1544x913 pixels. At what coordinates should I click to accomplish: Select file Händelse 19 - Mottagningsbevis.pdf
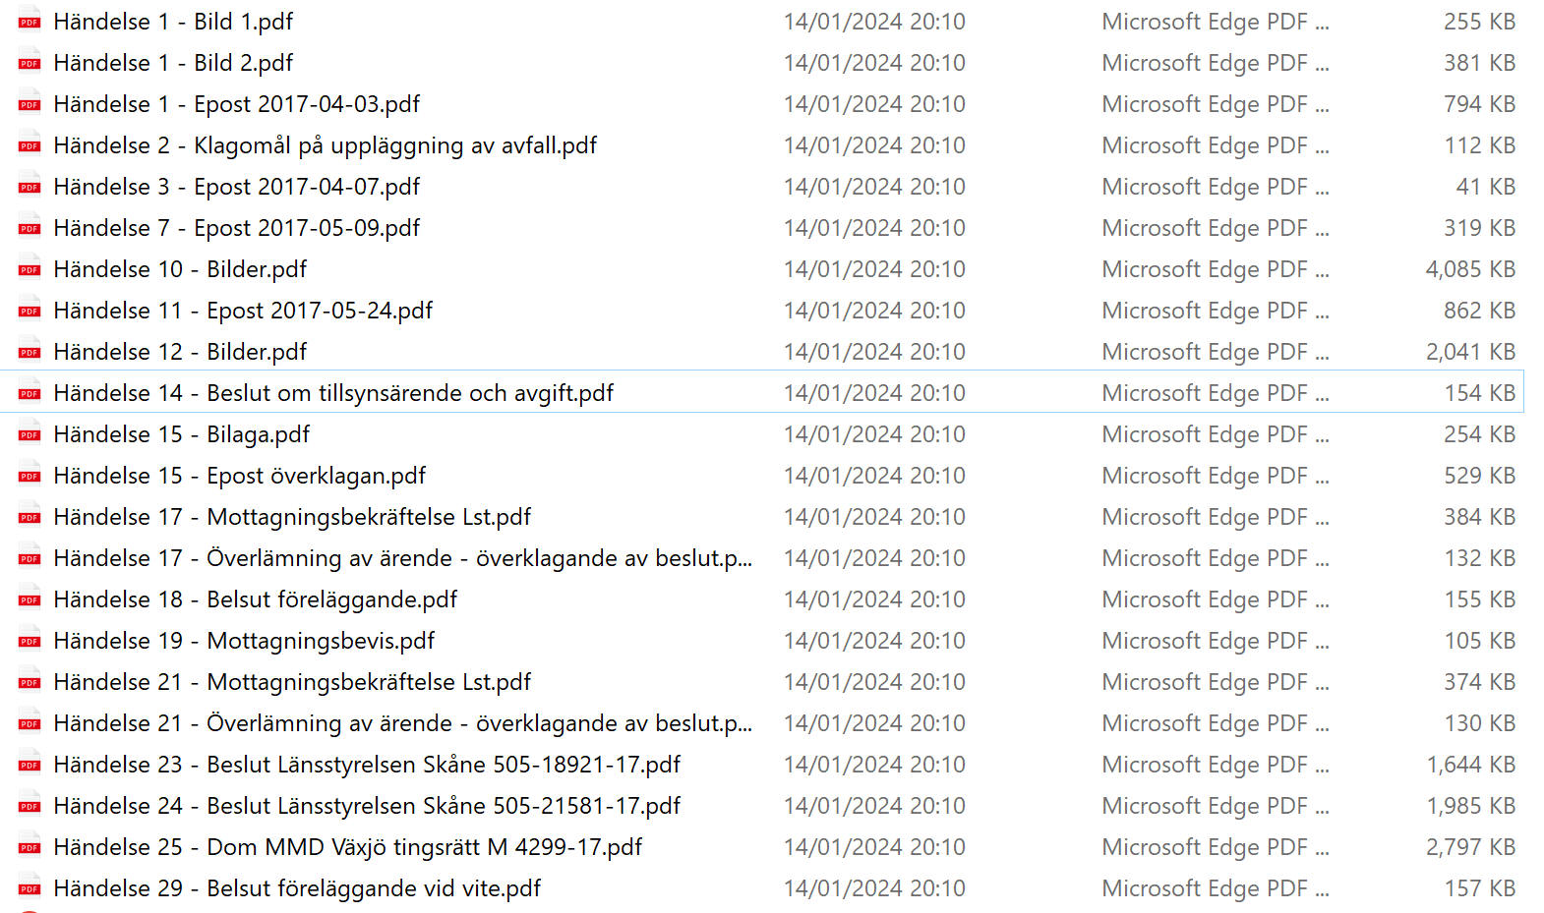click(x=244, y=641)
